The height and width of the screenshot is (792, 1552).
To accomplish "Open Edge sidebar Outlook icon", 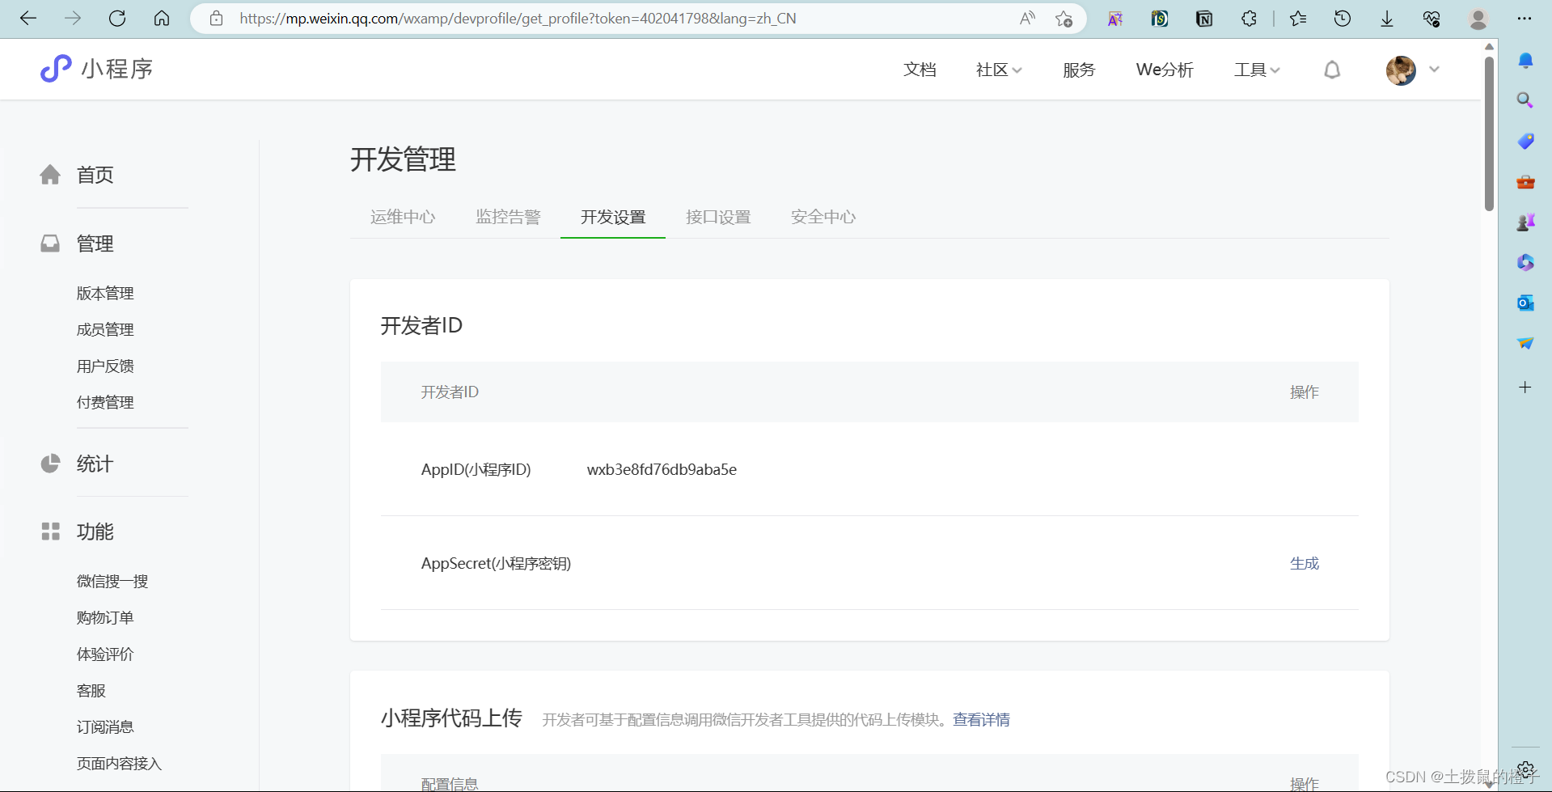I will tap(1525, 303).
